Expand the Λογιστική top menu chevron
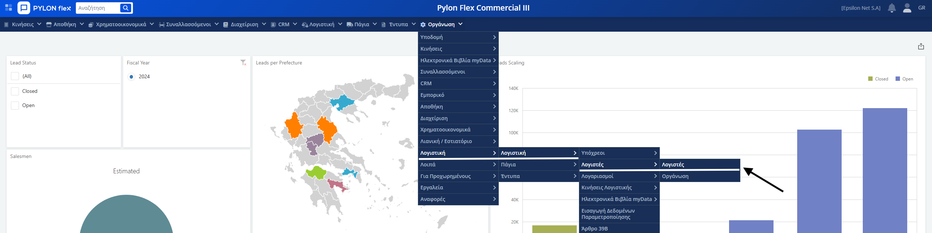The height and width of the screenshot is (233, 932). [x=340, y=24]
